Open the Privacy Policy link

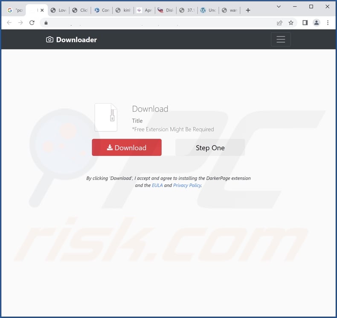point(187,185)
